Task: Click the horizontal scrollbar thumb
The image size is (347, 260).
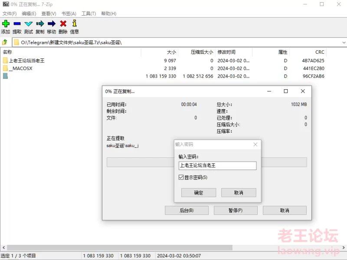Action: pyautogui.click(x=120, y=247)
